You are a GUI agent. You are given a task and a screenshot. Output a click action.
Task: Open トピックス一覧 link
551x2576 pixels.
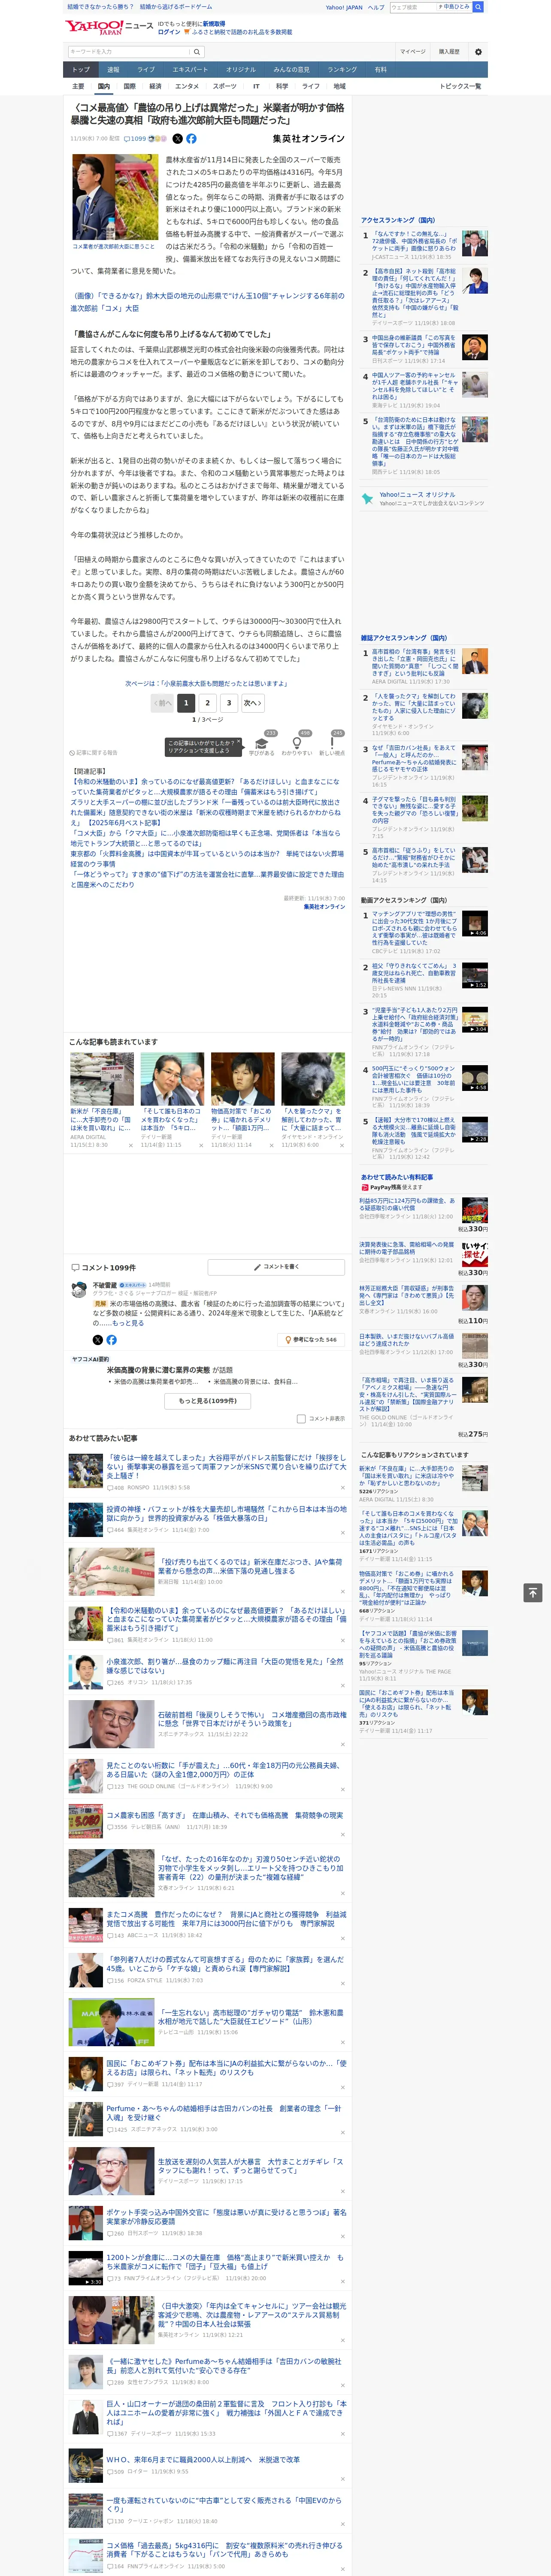(x=460, y=86)
